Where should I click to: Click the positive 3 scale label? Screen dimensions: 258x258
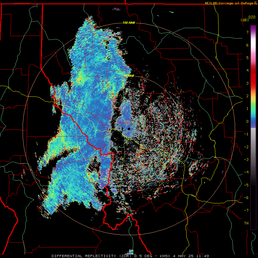tap(247, 83)
